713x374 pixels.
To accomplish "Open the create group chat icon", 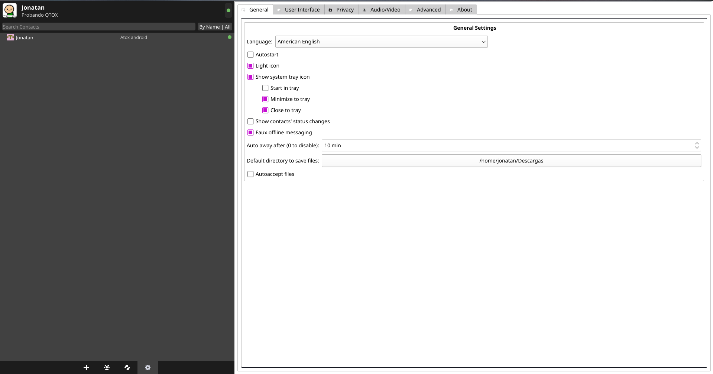I will (107, 367).
